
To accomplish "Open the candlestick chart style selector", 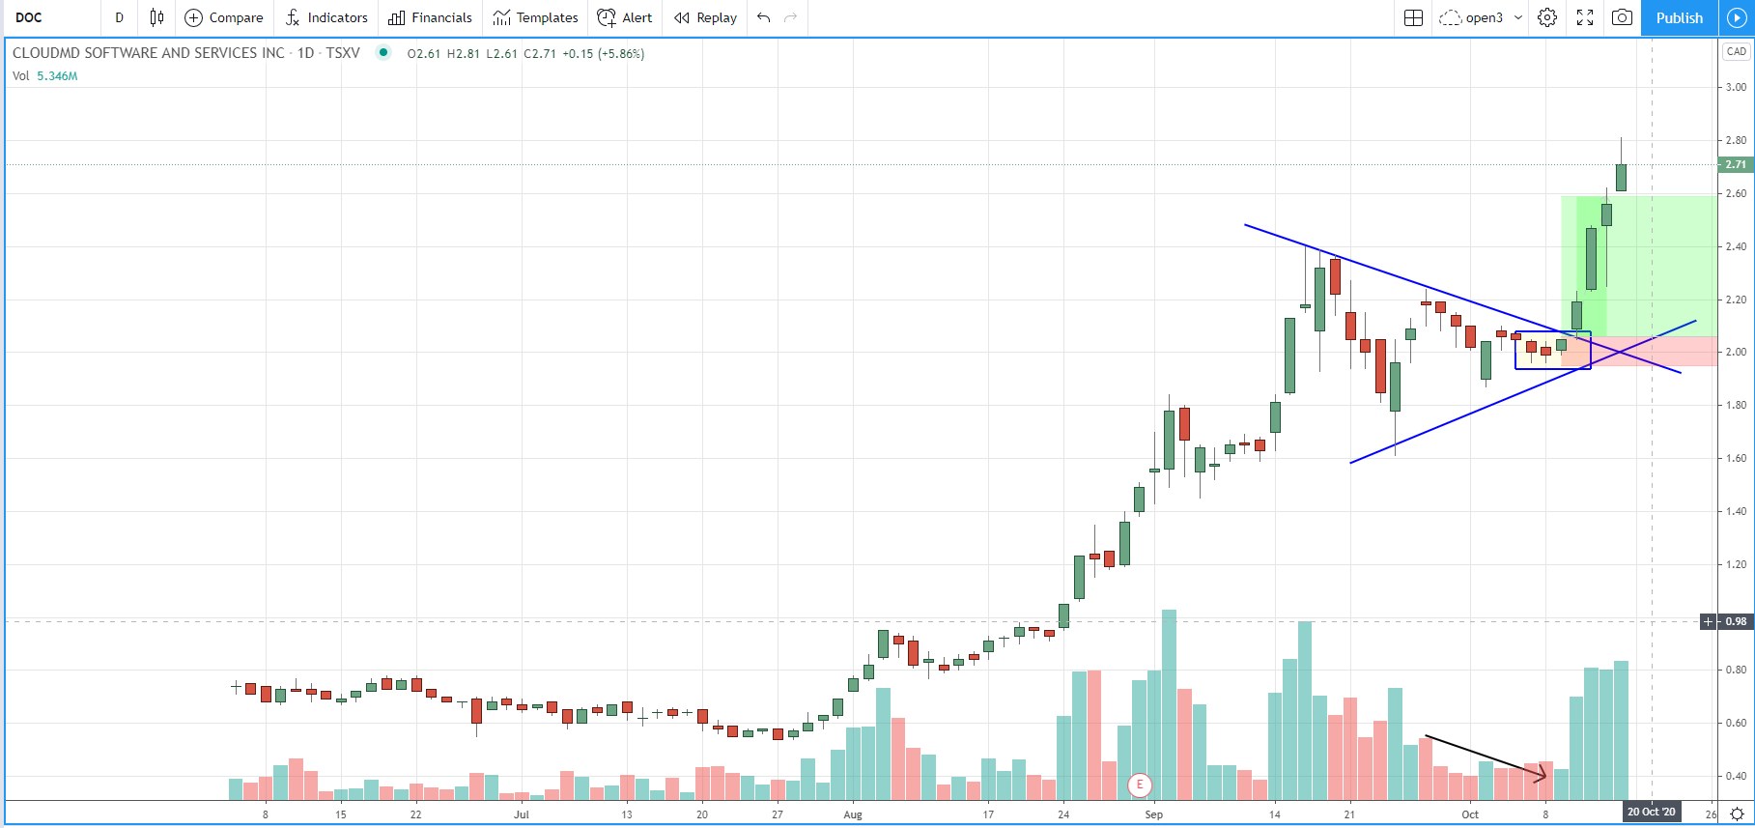I will 156,17.
